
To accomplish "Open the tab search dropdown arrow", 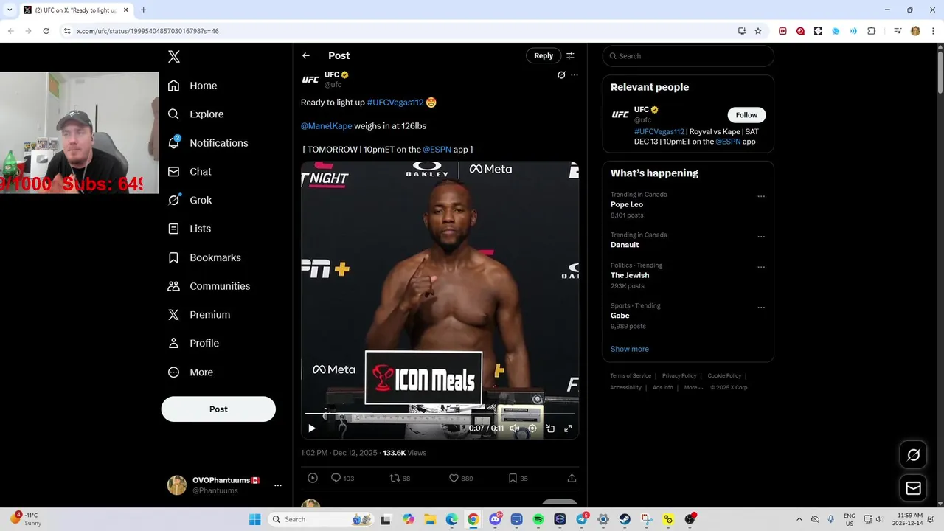I will click(x=10, y=10).
